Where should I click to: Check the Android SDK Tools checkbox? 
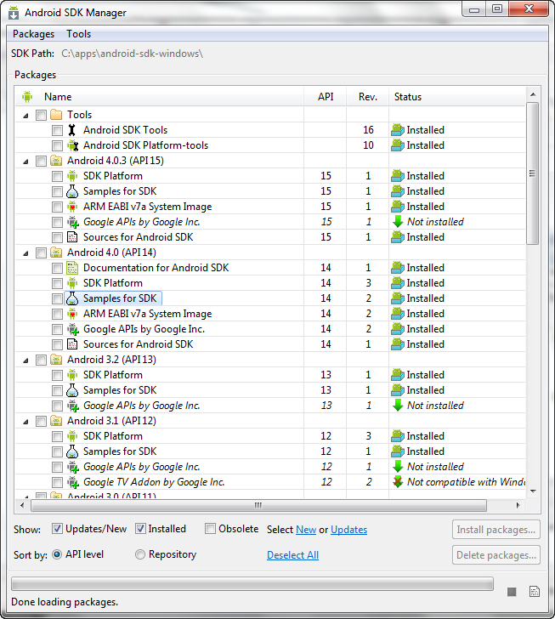[x=57, y=130]
